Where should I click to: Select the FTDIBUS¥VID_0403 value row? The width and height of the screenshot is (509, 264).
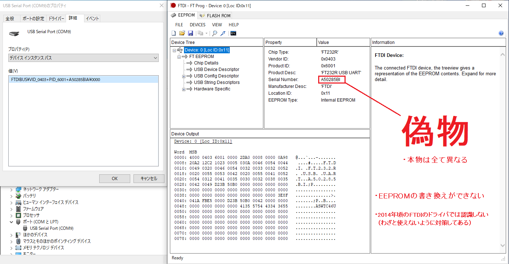(x=83, y=80)
